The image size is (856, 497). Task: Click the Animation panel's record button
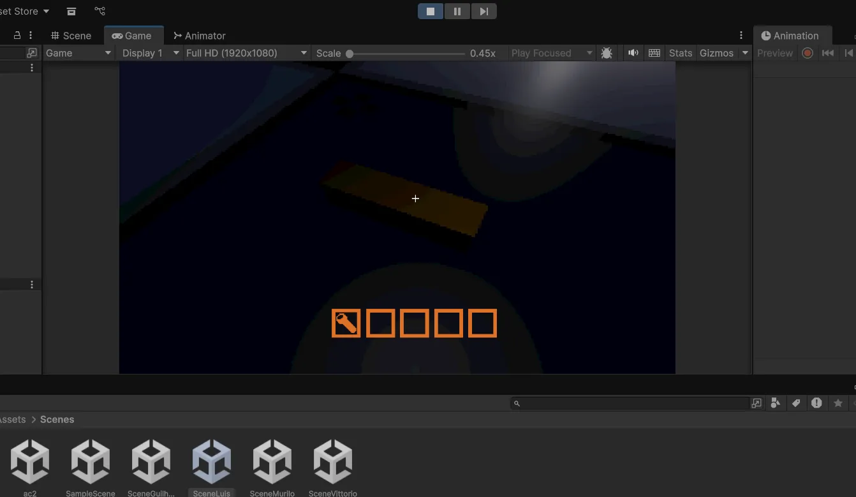(x=808, y=53)
